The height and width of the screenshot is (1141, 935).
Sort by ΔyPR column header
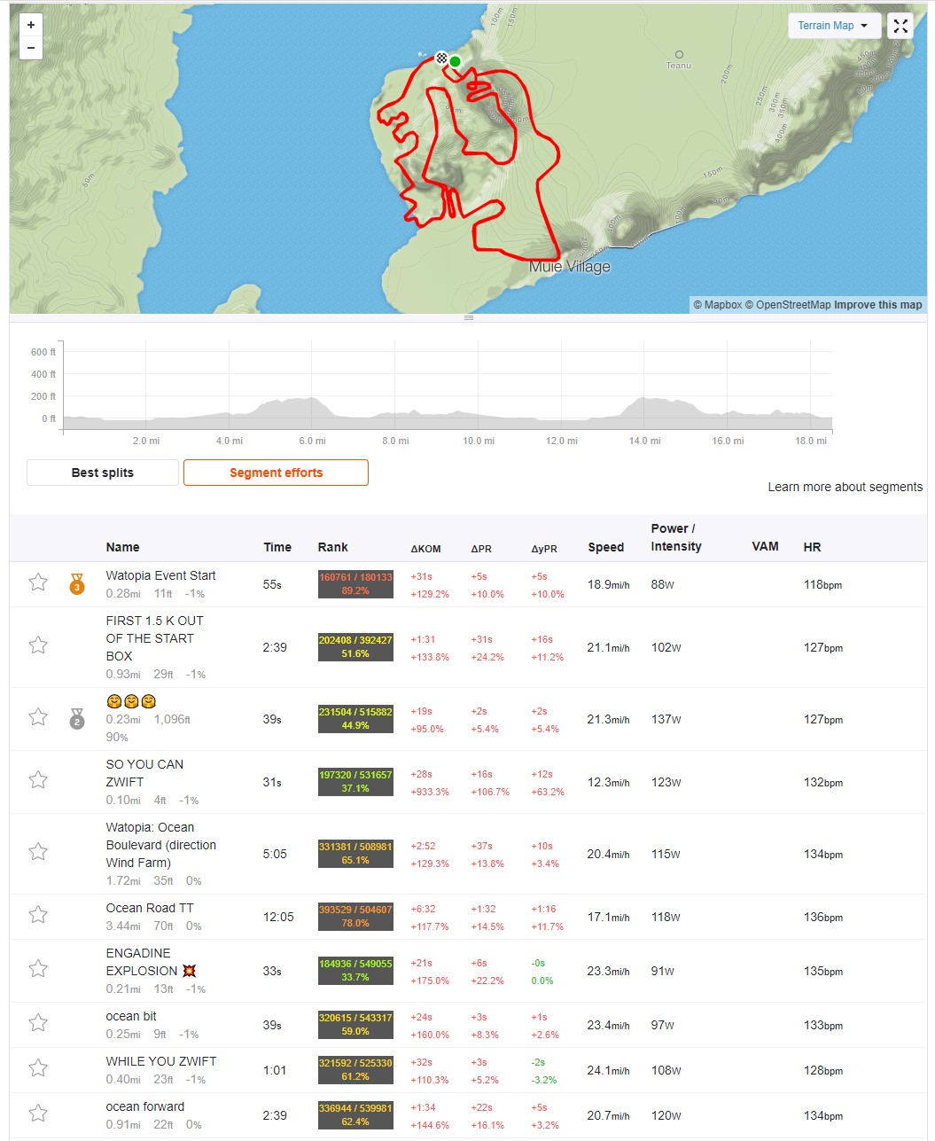coord(544,549)
